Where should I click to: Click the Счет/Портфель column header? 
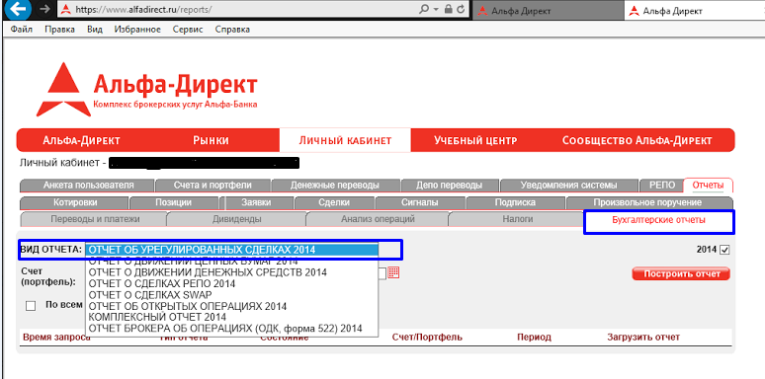(x=427, y=338)
